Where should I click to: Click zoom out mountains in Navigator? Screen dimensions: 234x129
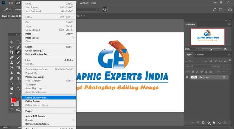[x=198, y=49]
